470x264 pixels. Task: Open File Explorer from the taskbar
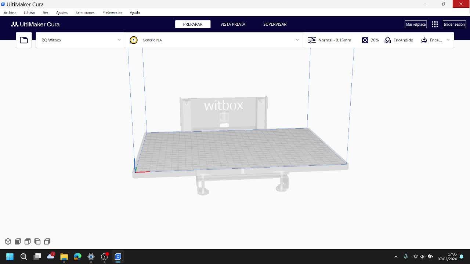[64, 257]
